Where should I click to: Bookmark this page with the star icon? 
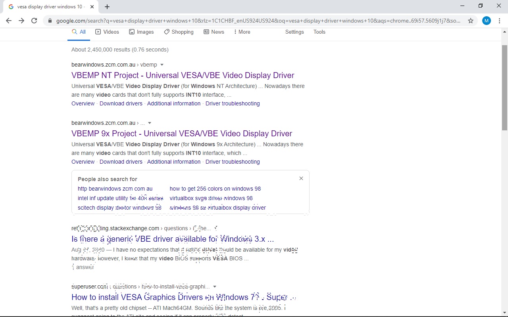pyautogui.click(x=471, y=21)
